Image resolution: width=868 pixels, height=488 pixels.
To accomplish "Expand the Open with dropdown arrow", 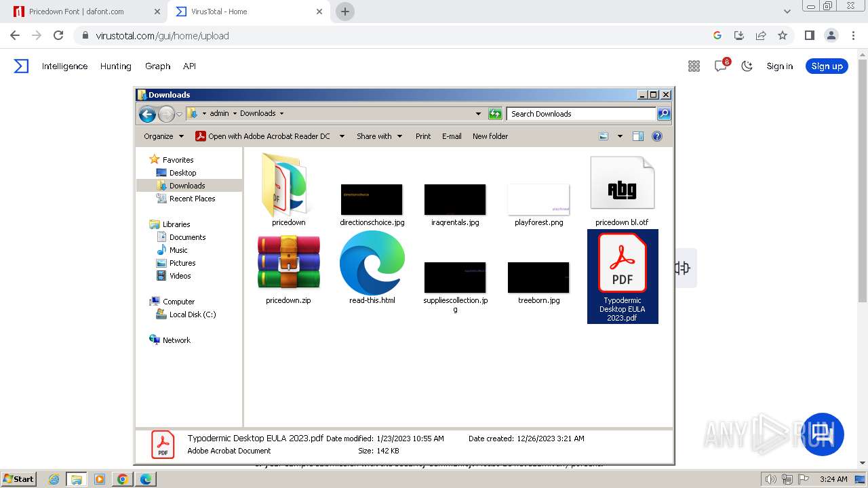I will tap(342, 136).
